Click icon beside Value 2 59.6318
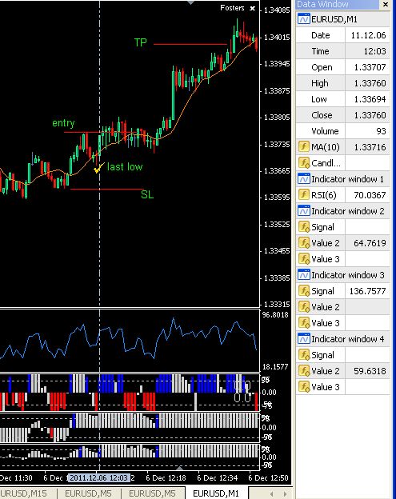The image size is (396, 499). pos(304,371)
